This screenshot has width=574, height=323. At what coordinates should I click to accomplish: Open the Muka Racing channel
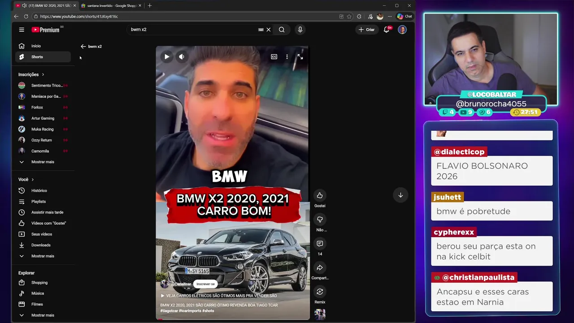click(x=43, y=129)
